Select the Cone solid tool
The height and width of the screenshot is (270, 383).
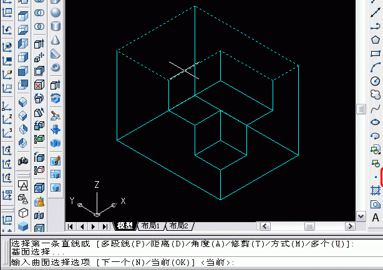point(56,40)
